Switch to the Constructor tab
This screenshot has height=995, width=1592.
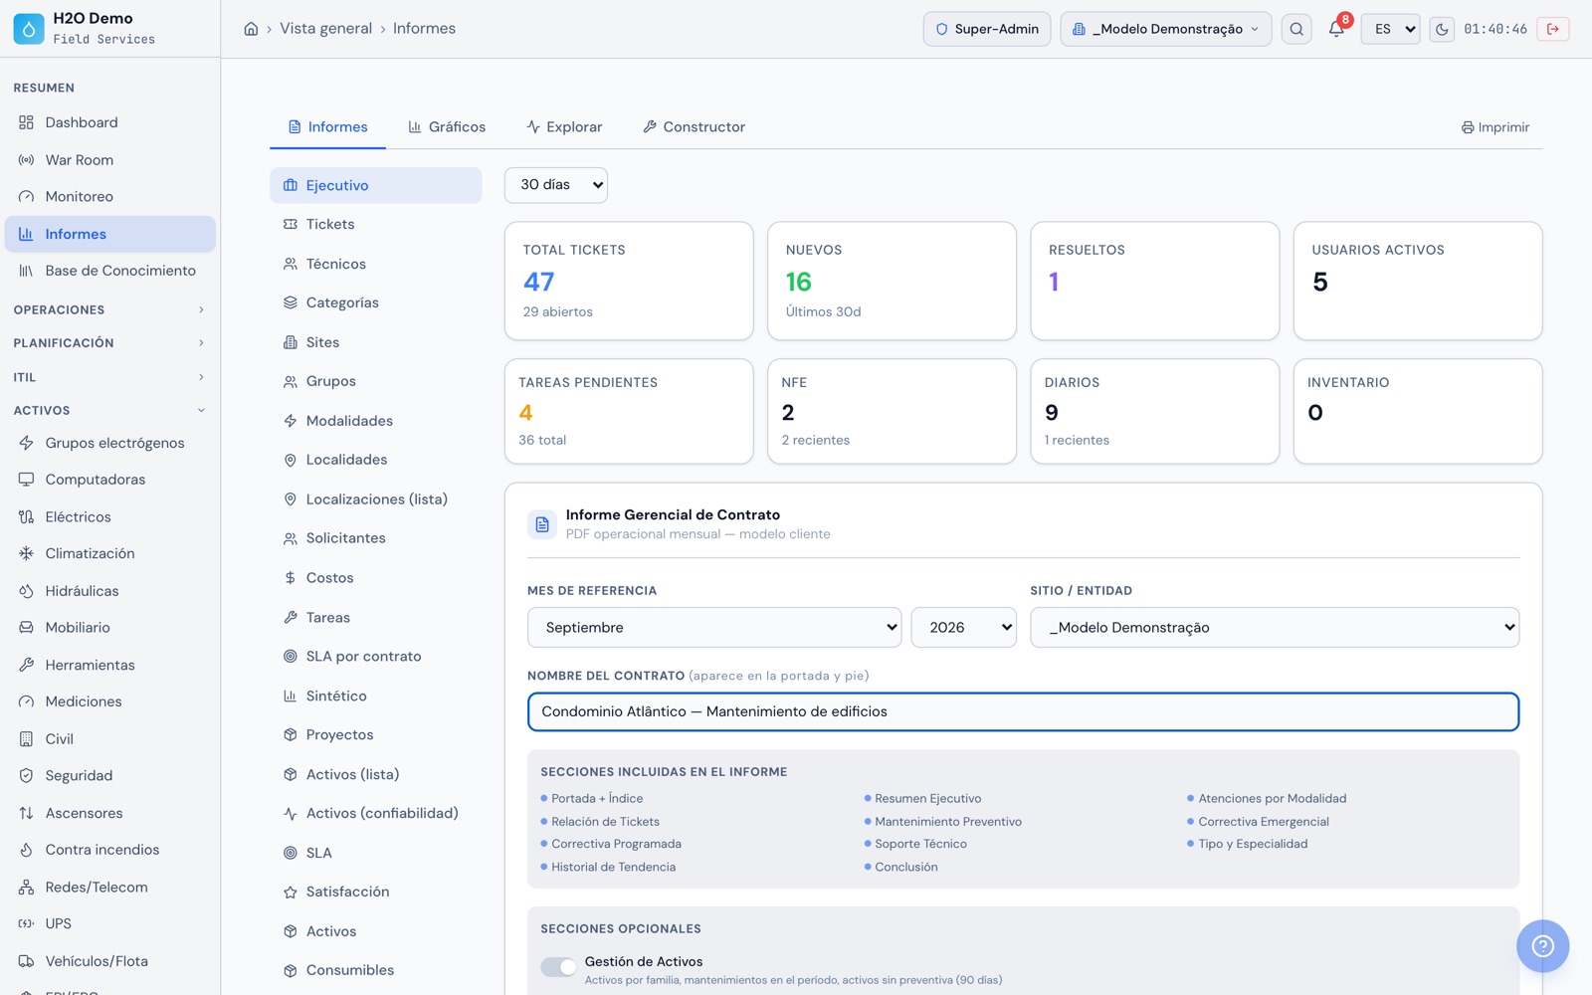pos(694,127)
